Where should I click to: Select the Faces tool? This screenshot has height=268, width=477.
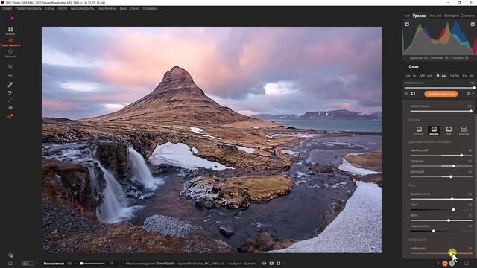click(10, 107)
